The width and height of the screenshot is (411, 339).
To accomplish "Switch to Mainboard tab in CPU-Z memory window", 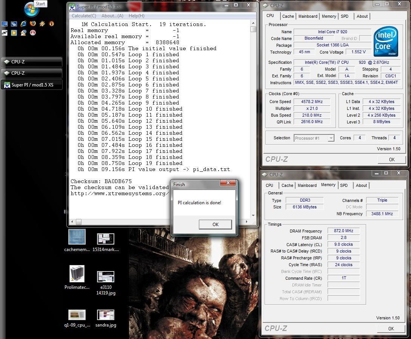I will click(307, 185).
